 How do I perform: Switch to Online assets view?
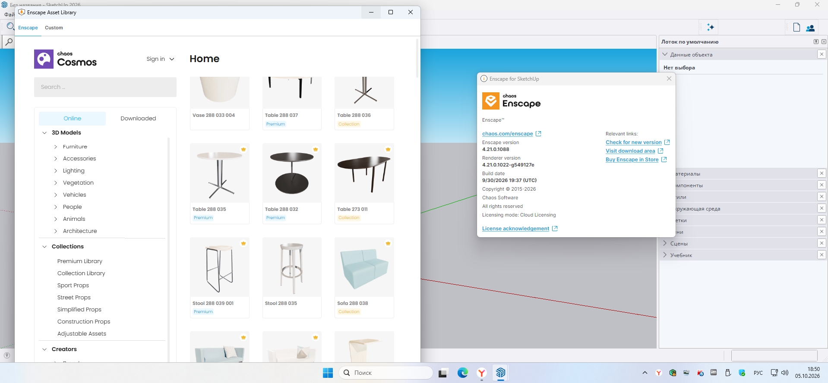pyautogui.click(x=72, y=119)
